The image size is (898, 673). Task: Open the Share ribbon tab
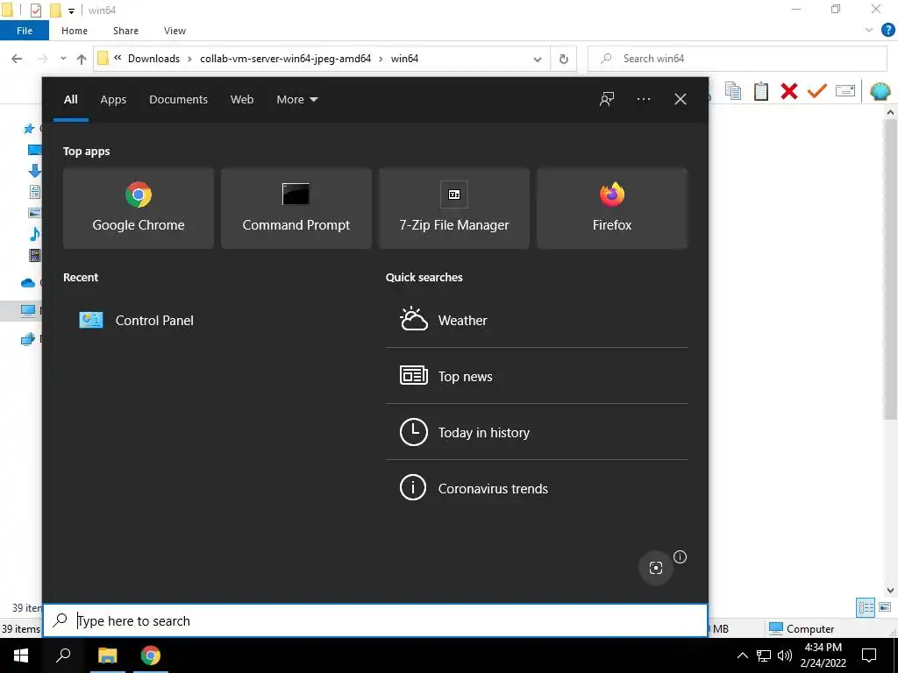point(125,31)
